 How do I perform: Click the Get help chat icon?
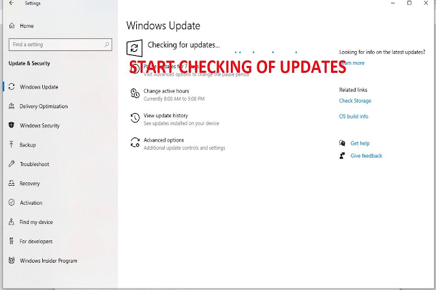tap(342, 143)
